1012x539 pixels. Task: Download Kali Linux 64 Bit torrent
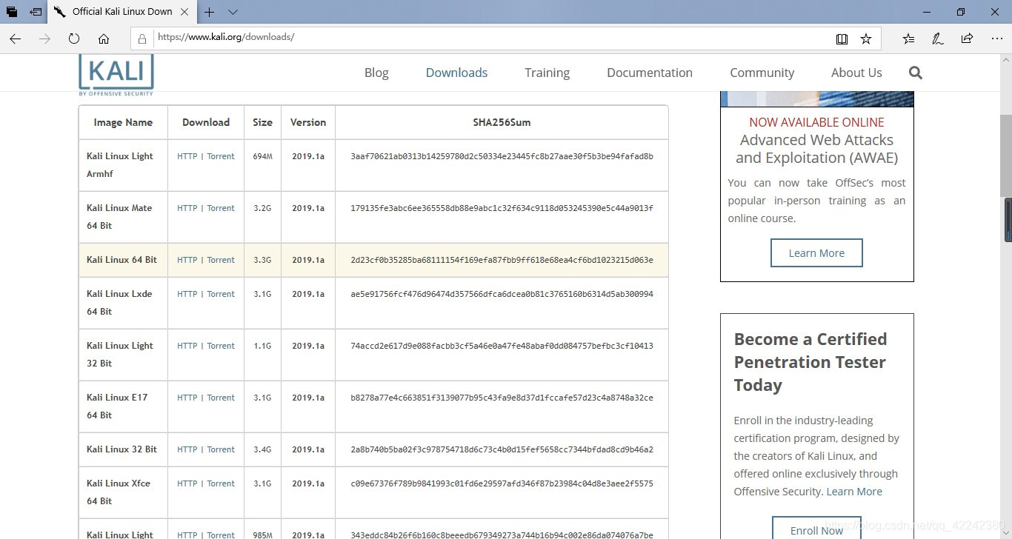point(221,260)
